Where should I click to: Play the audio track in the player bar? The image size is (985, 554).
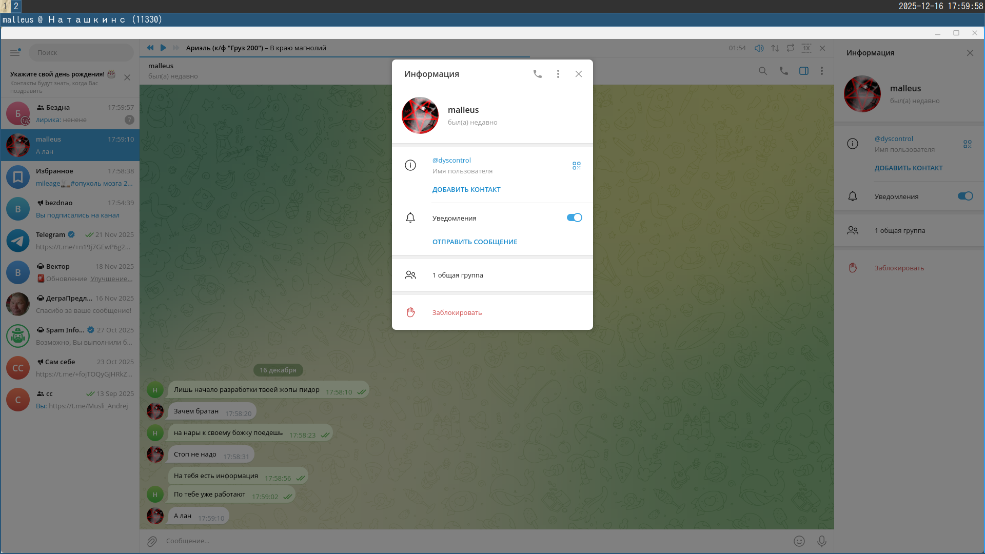(163, 48)
